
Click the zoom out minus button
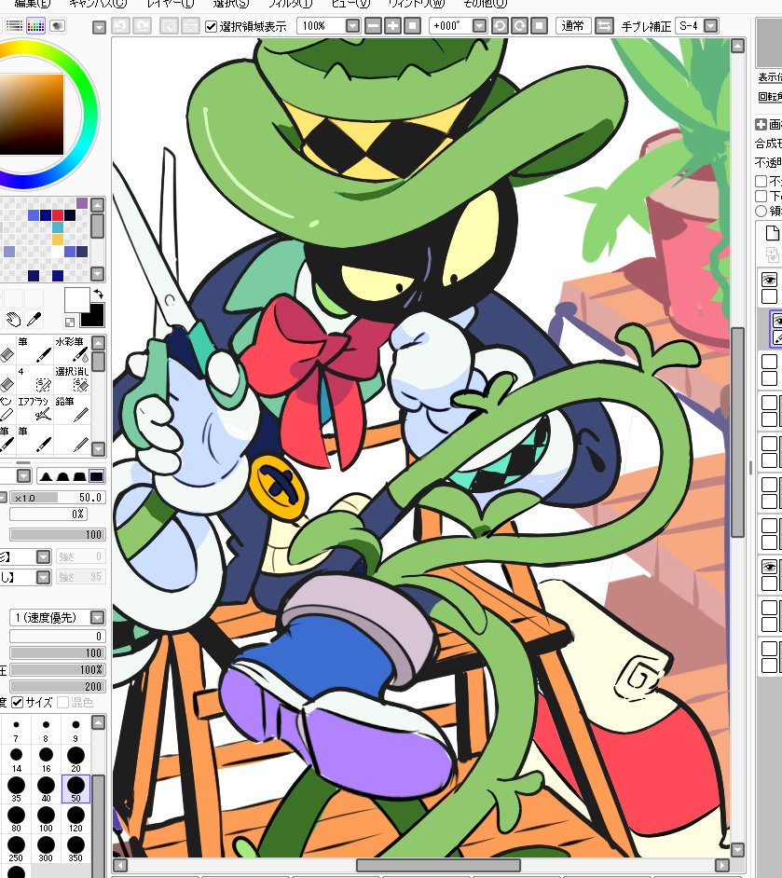tap(373, 26)
